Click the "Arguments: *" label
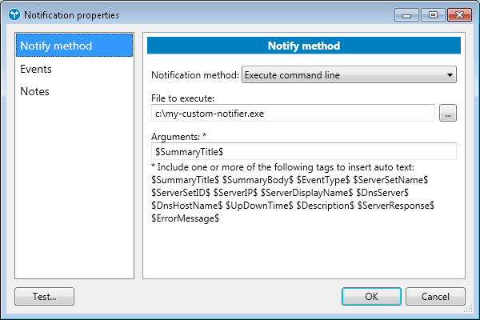Viewport: 480px width, 320px height. (178, 136)
